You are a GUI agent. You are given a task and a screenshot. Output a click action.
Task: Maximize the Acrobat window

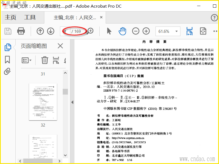click(x=215, y=6)
